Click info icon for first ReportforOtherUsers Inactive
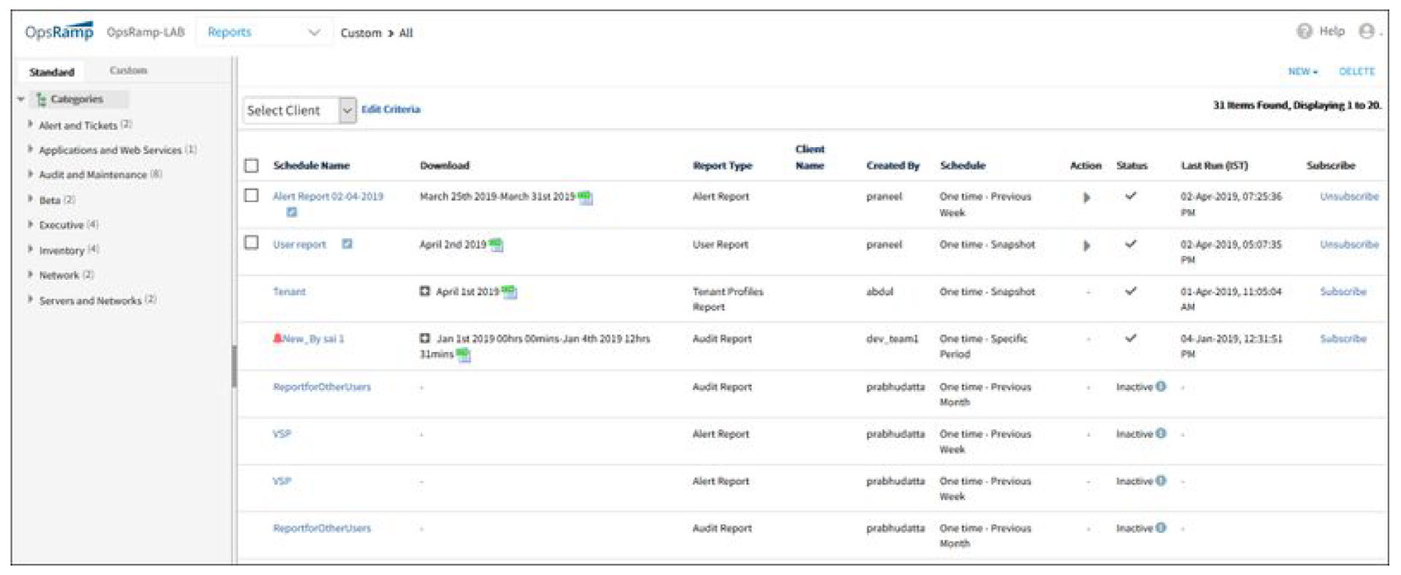Screen dimensions: 1401x575 tap(1161, 386)
